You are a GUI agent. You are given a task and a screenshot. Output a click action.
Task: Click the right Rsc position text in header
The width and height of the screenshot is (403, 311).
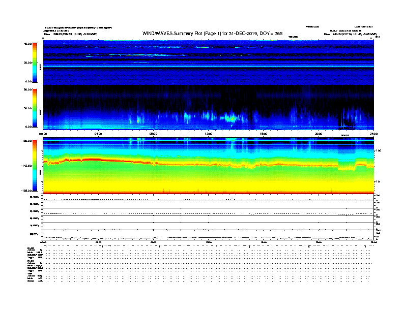tap(350, 34)
